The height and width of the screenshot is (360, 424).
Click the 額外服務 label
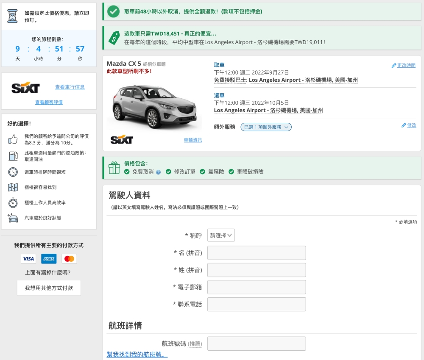tap(224, 127)
